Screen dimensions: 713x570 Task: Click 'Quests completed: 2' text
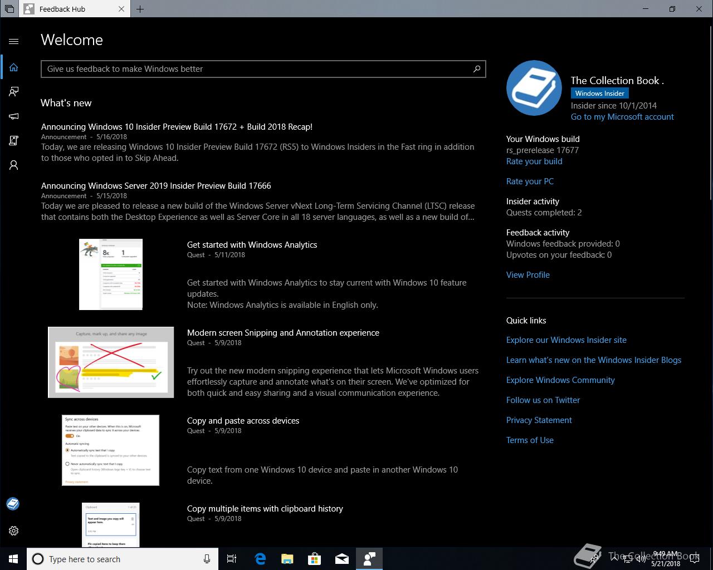click(544, 213)
